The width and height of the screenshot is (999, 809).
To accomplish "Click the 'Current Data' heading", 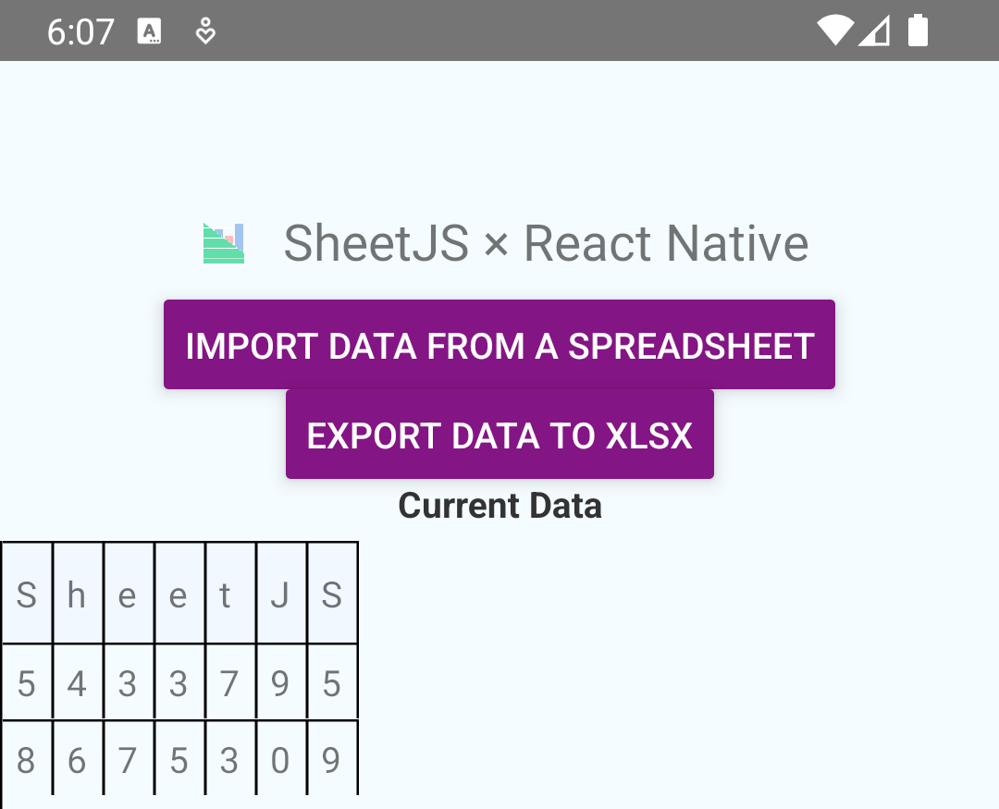I will 499,506.
